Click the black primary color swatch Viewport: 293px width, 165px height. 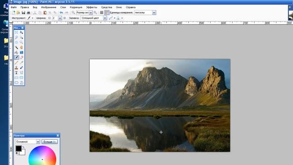click(x=18, y=148)
